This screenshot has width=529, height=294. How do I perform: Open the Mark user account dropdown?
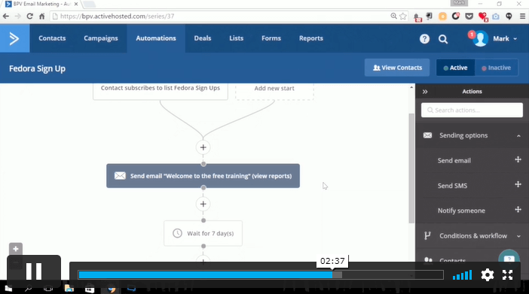coord(495,39)
